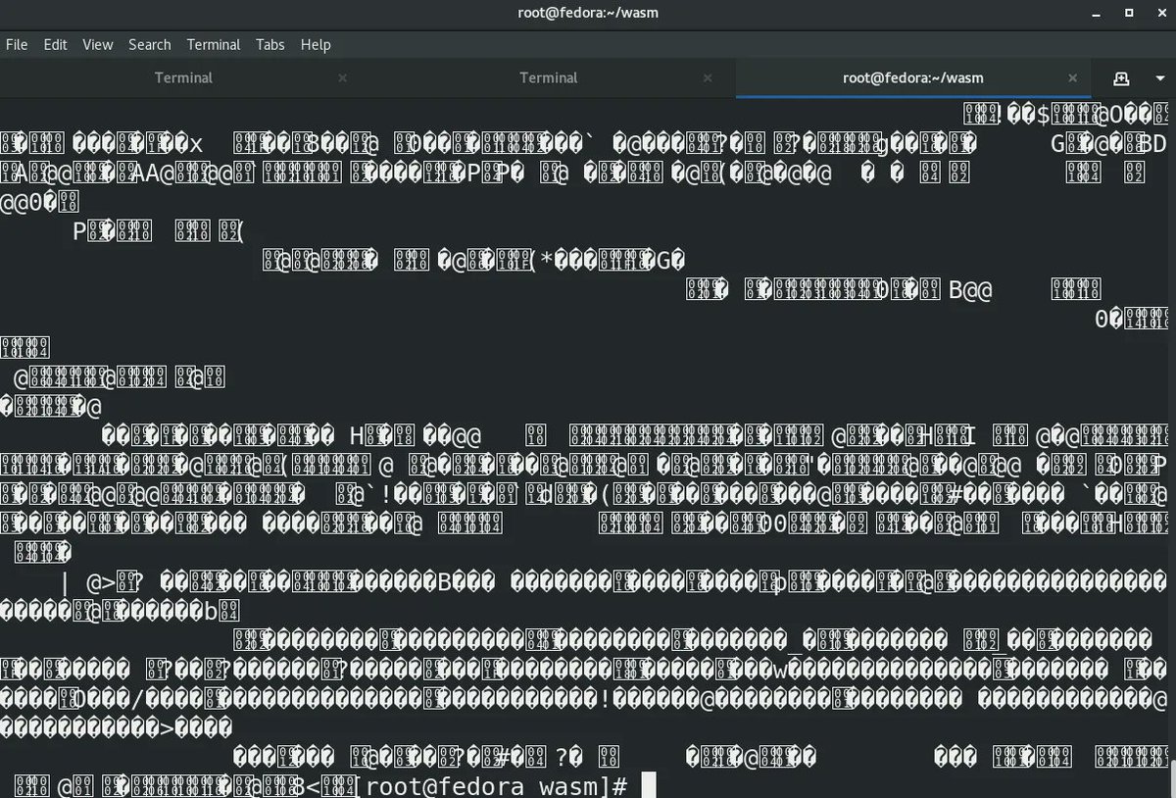Screen dimensions: 1176x798
Task: Minimize the terminal window
Action: click(1098, 13)
